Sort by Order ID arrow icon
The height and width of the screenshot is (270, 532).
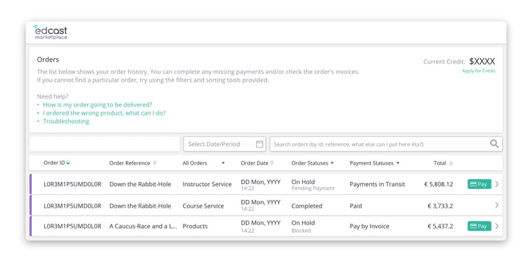tap(68, 163)
